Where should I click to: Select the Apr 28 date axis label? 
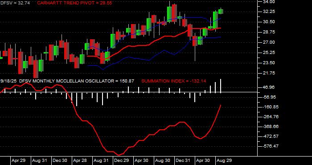80,161
